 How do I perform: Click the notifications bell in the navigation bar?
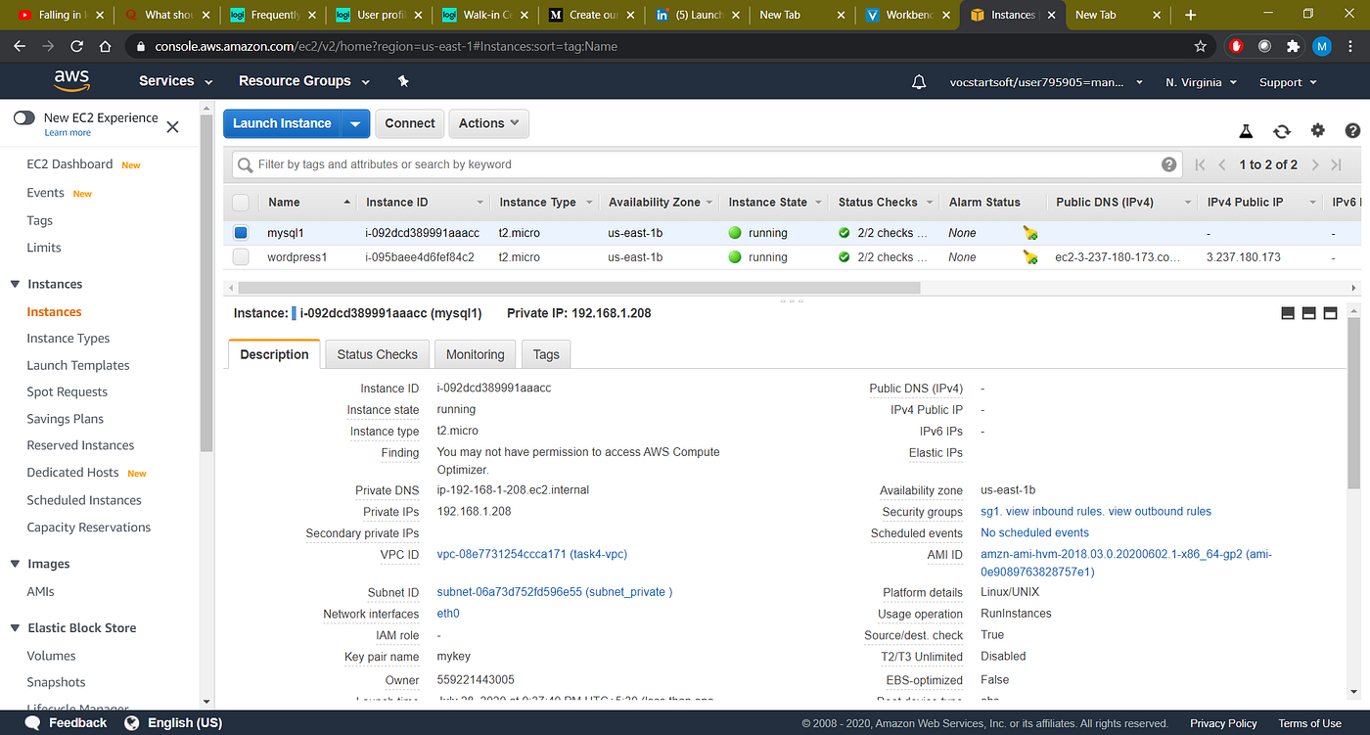tap(918, 82)
